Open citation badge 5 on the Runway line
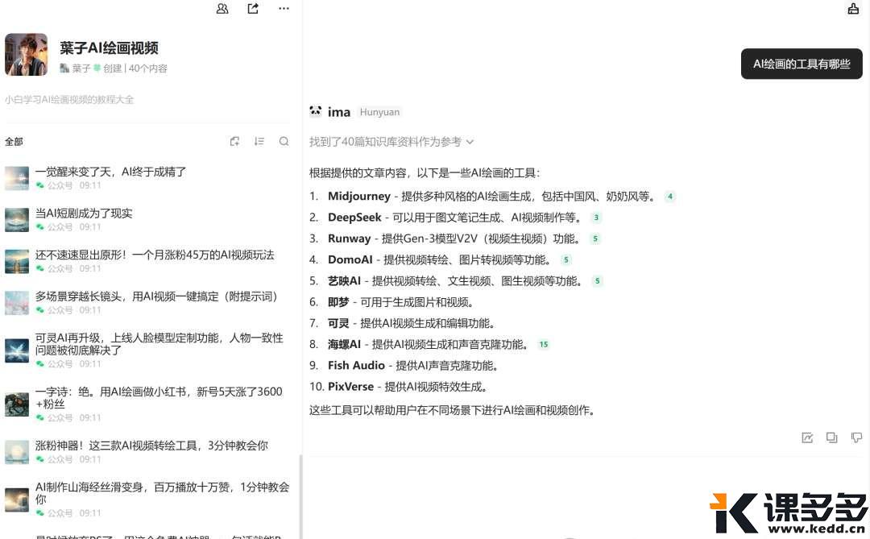870x539 pixels. 595,238
